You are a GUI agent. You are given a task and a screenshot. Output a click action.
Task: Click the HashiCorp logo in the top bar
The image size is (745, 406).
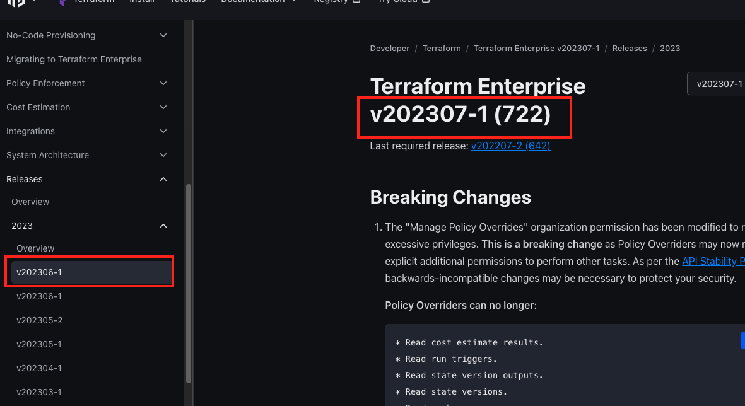point(16,3)
